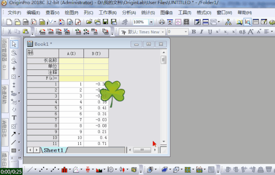275x175 pixels.
Task: Click the Line+Symbol plot icon
Action: tap(53, 169)
